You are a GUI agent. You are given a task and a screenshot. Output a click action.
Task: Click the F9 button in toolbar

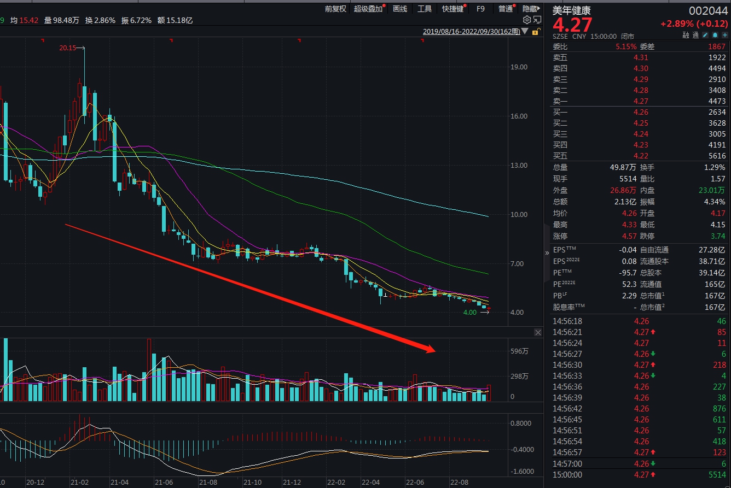pos(481,9)
